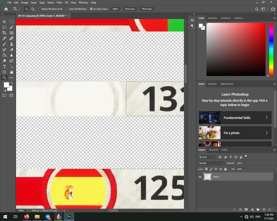Open the layer Opacity dropdown arrow

245,163
